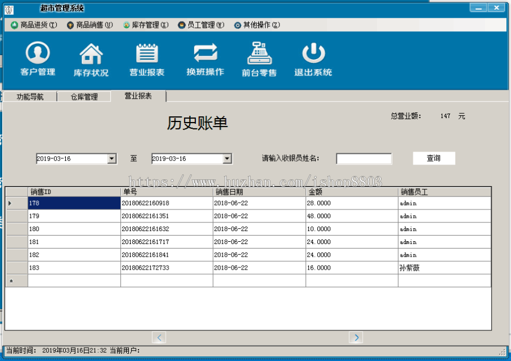Viewport: 511px width, 361px height.
Task: Click the 查询 query button
Action: point(433,158)
